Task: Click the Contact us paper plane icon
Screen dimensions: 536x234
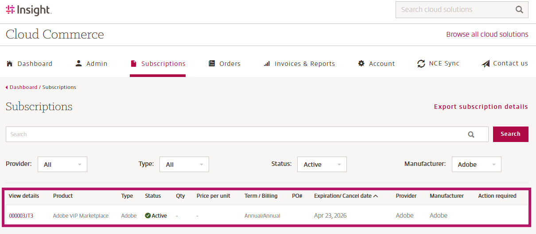Action: [x=486, y=64]
